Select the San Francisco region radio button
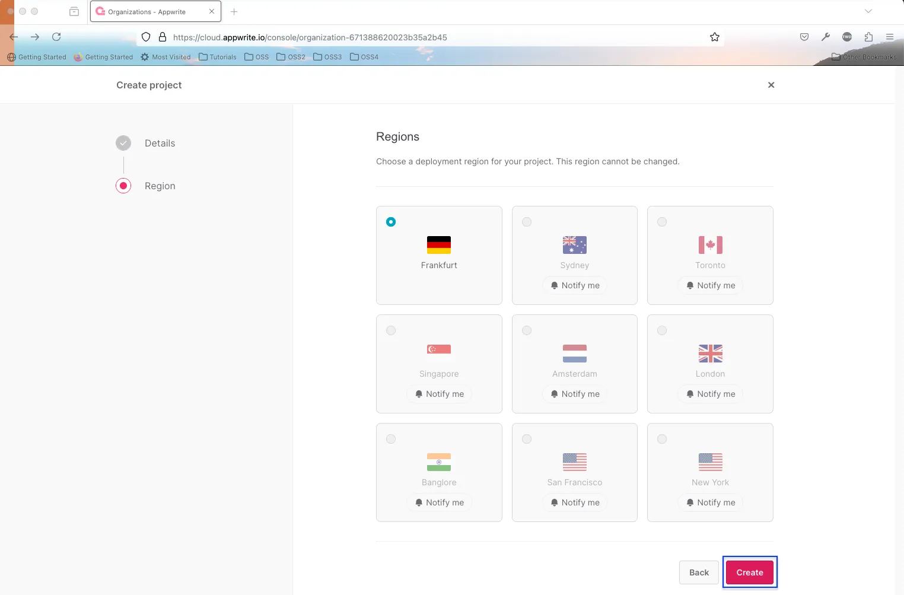The image size is (904, 595). click(527, 439)
